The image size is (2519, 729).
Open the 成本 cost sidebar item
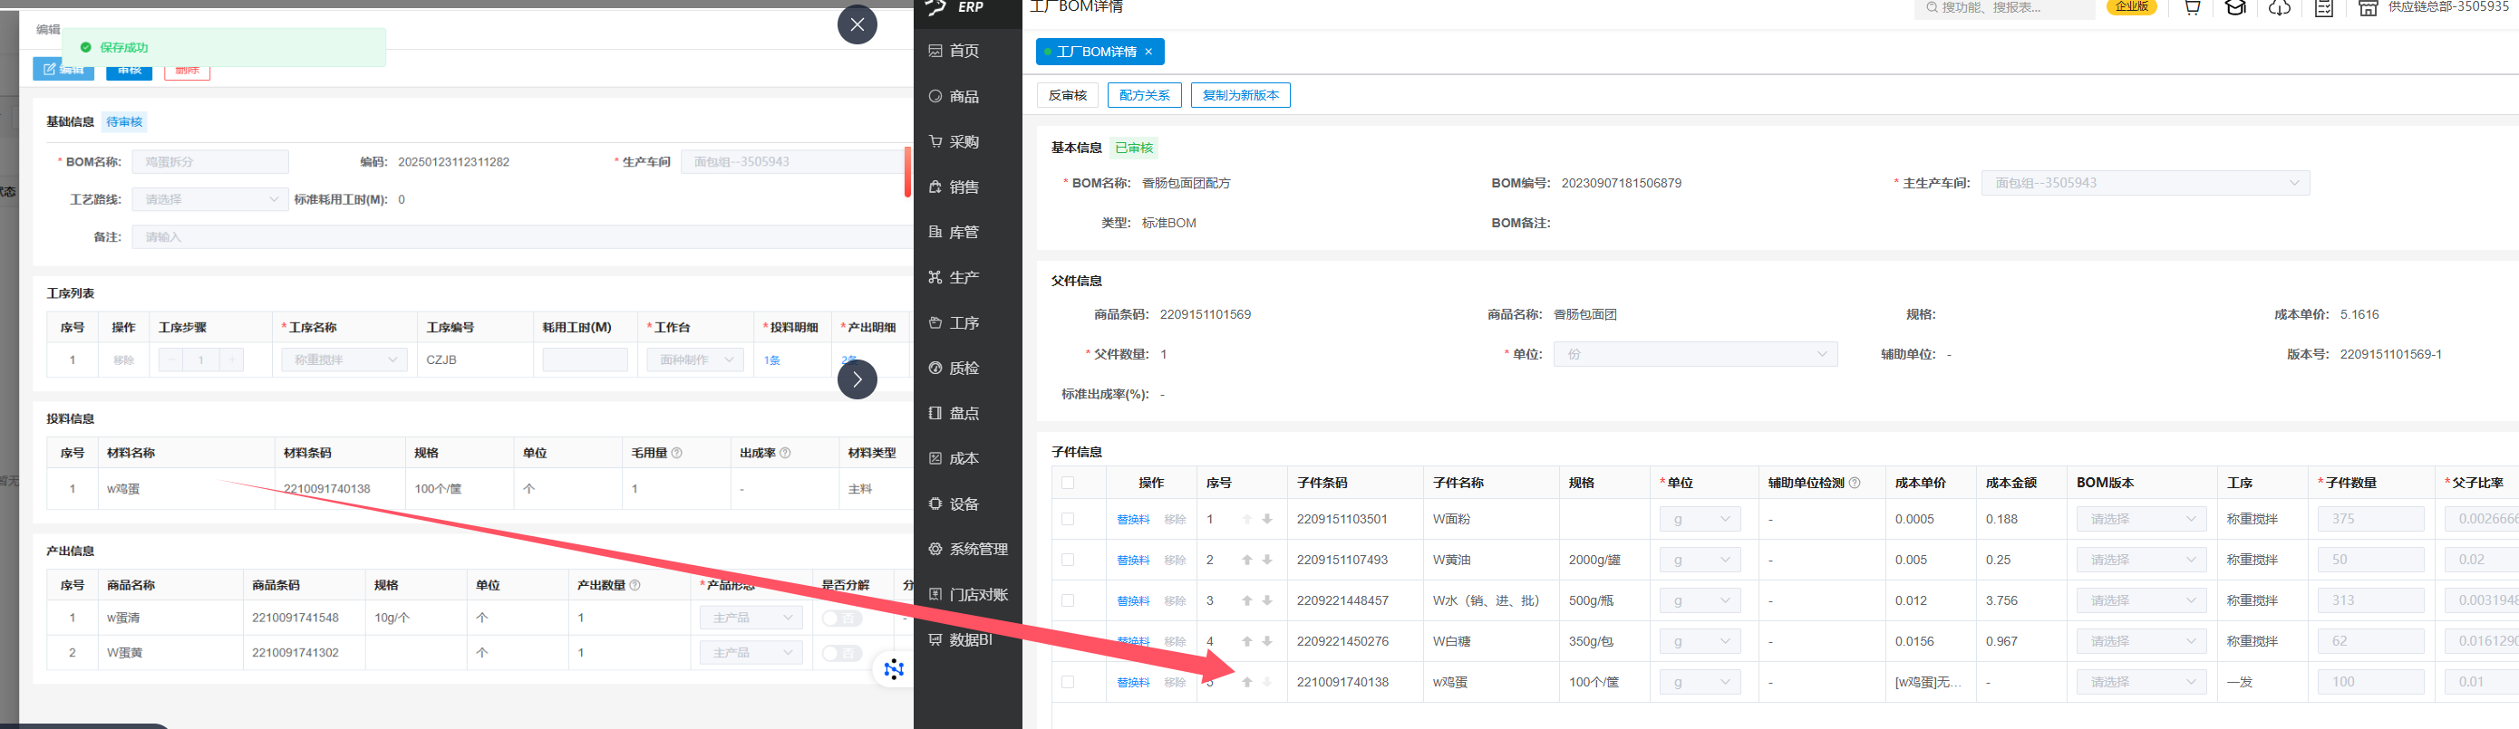point(954,458)
